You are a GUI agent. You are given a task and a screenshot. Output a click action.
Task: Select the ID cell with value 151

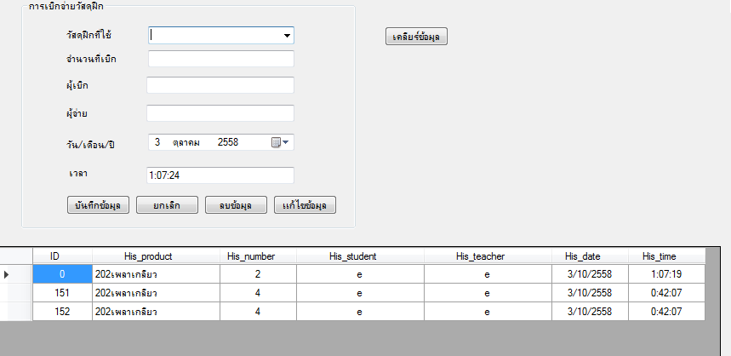tap(62, 293)
